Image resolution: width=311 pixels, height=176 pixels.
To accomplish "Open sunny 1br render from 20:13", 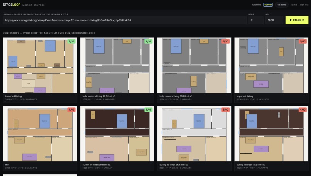I will click(117, 134).
